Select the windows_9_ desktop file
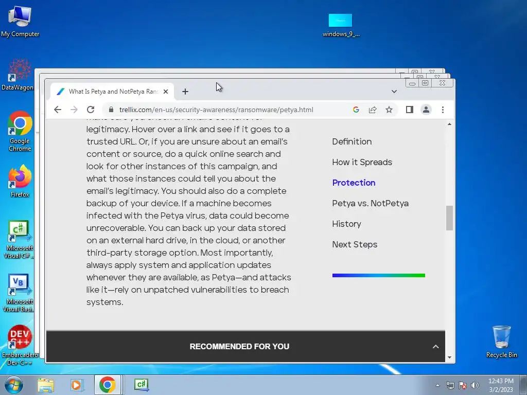 click(341, 26)
